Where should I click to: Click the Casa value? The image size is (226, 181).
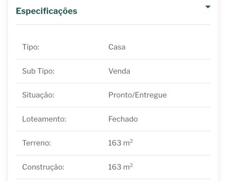coord(117,47)
